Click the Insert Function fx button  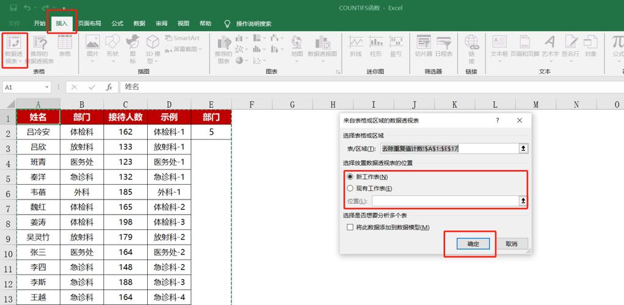(109, 87)
